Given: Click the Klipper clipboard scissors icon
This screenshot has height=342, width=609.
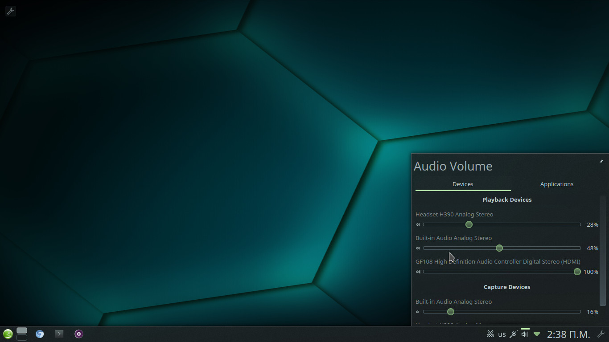Looking at the screenshot, I should tap(490, 334).
